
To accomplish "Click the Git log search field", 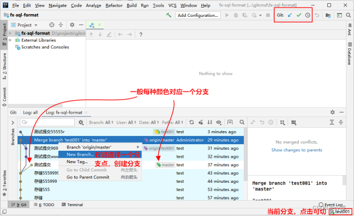I will (47, 122).
